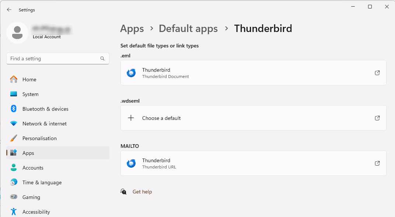Maximize the Settings window

370,7
